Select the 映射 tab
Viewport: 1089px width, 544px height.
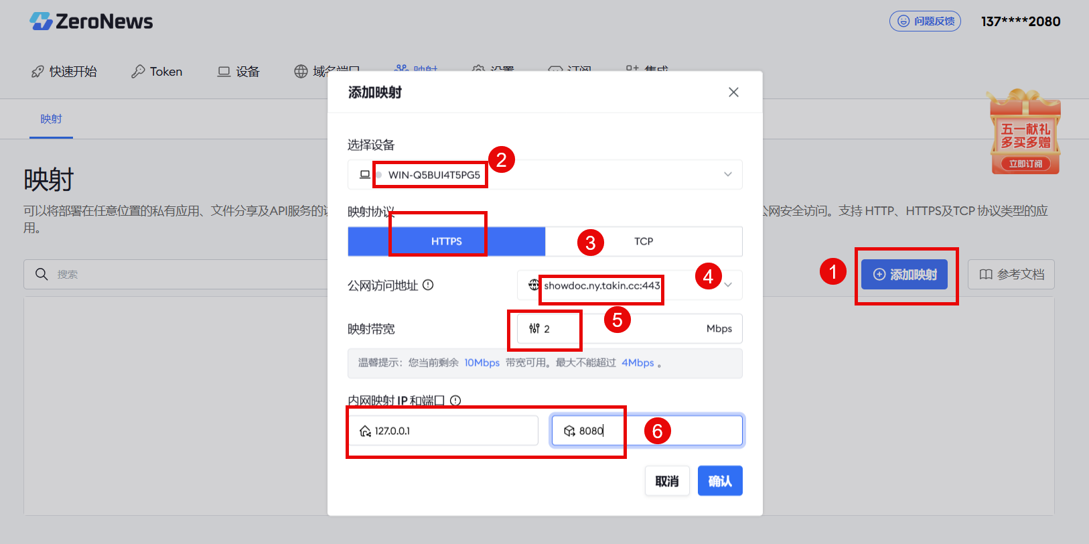(51, 119)
